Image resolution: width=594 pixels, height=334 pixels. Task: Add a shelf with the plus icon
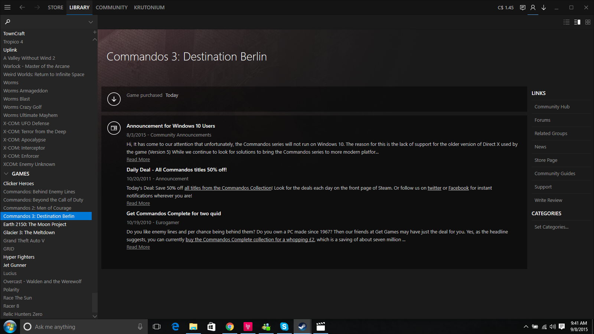(95, 32)
